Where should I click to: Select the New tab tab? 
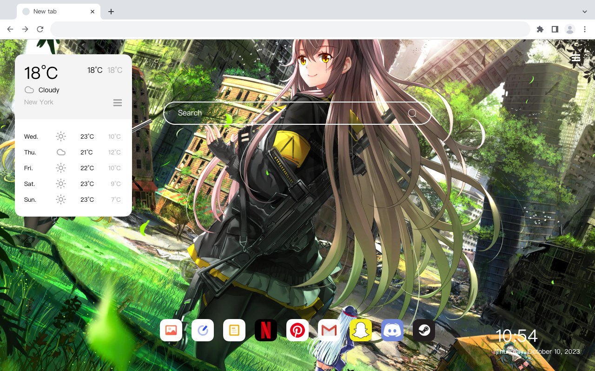tap(59, 12)
